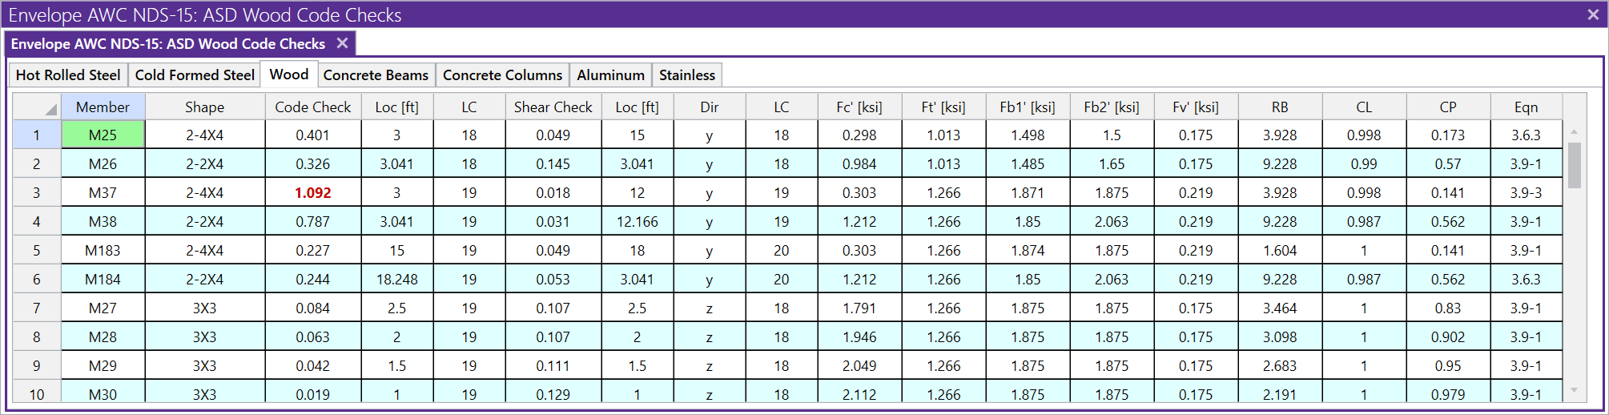Click the select-all corner of the table
The width and height of the screenshot is (1609, 415).
[38, 107]
